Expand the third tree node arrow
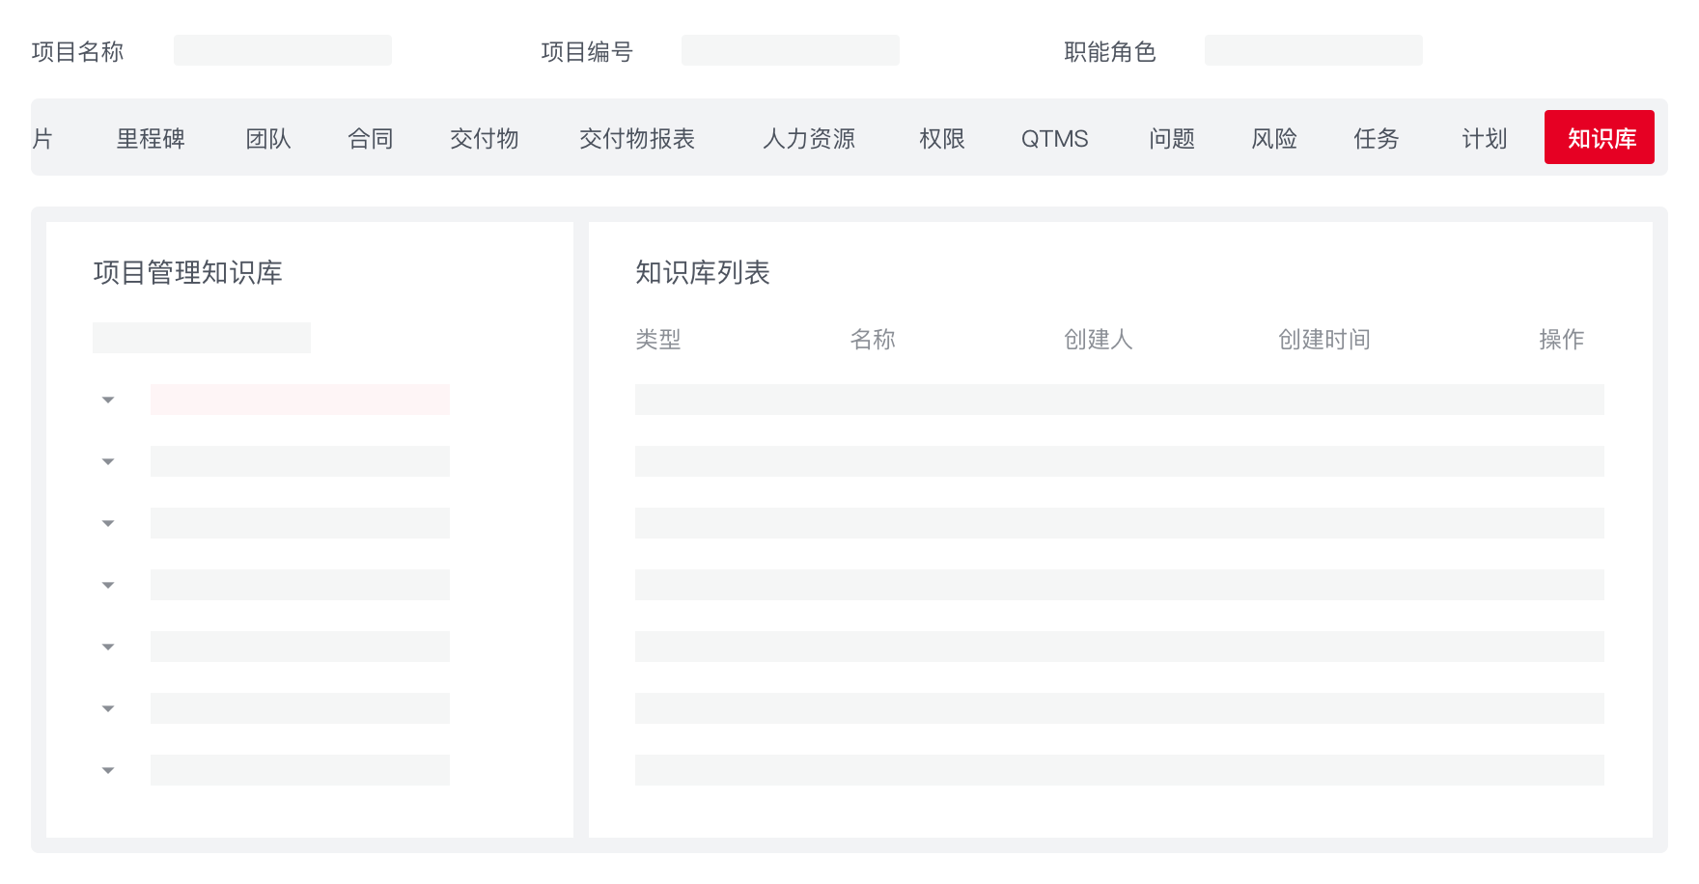The height and width of the screenshot is (884, 1699). point(108,523)
